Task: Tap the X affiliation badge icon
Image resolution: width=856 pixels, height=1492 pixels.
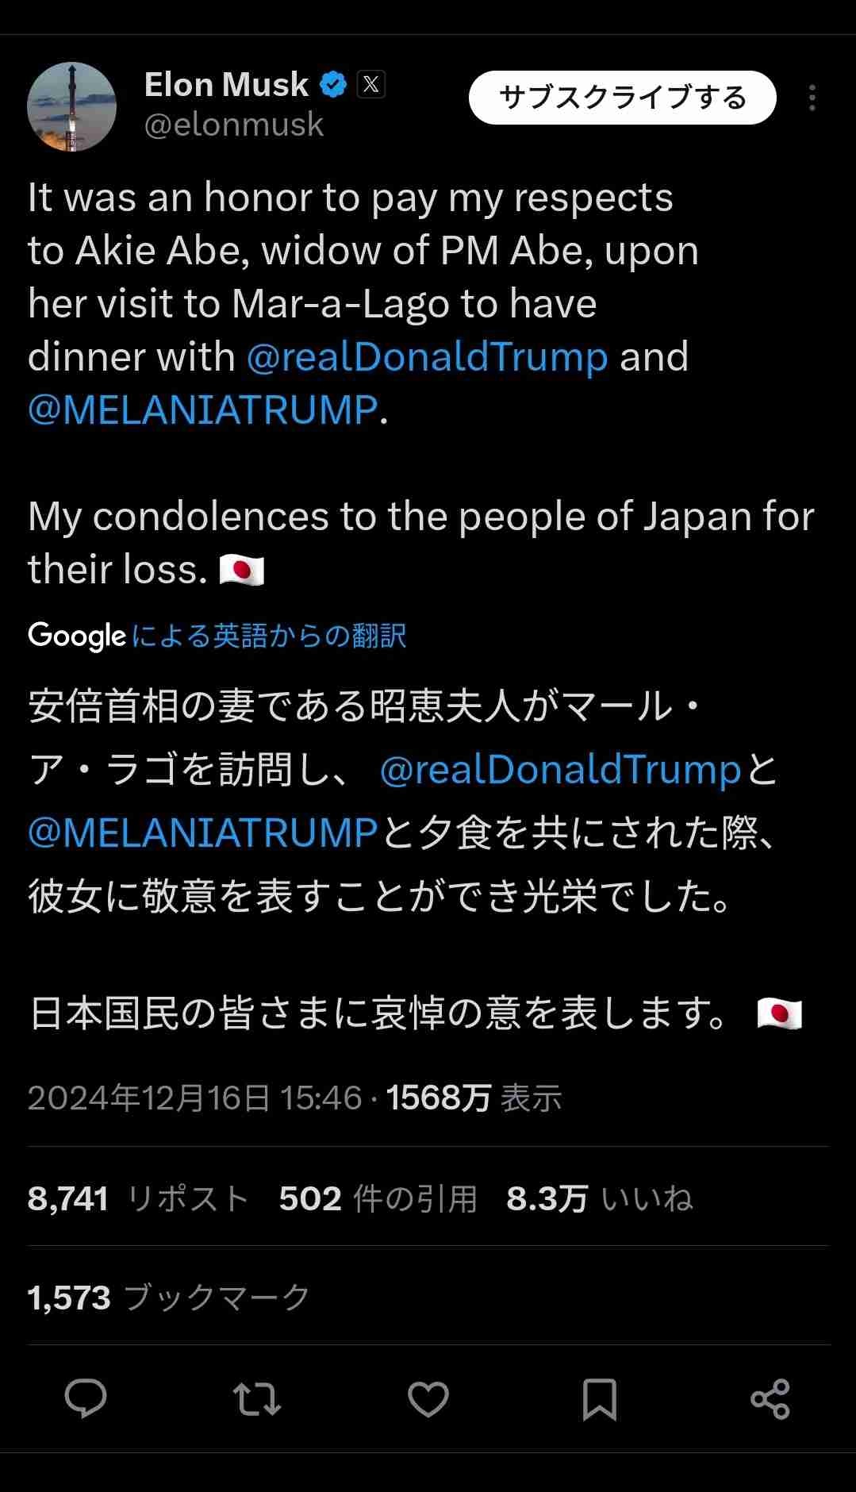Action: coord(371,84)
